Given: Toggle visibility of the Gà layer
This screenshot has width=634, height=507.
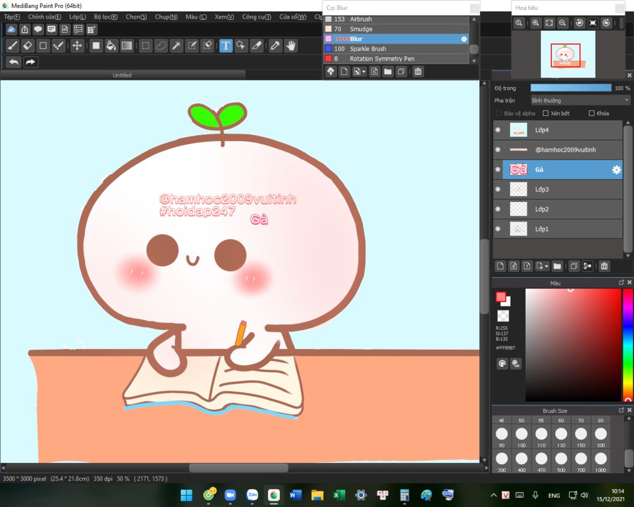Looking at the screenshot, I should tap(498, 170).
